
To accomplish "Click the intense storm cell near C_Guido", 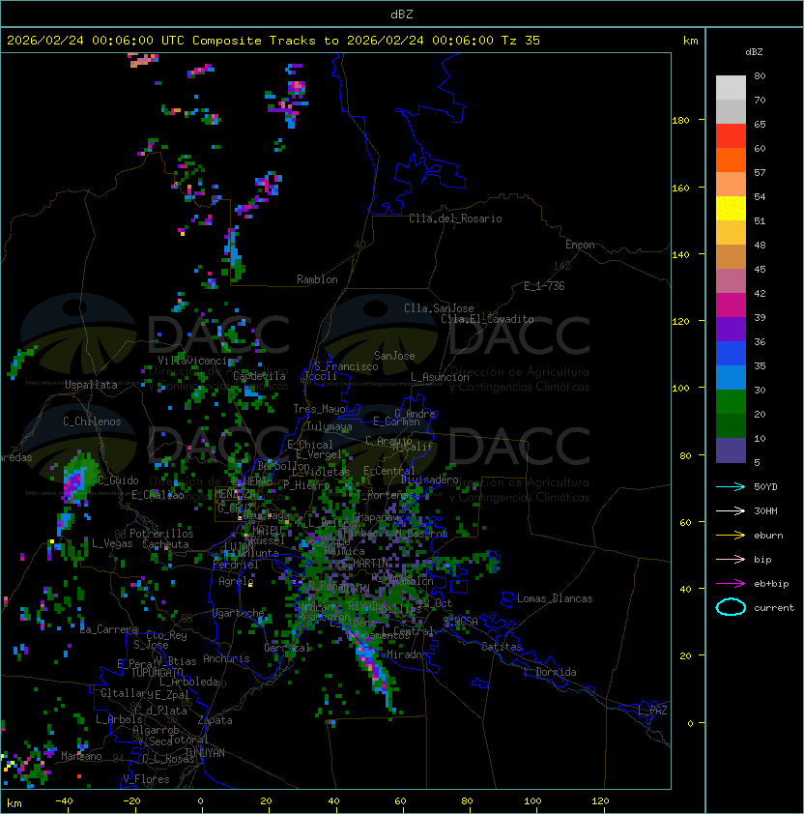I will (74, 481).
